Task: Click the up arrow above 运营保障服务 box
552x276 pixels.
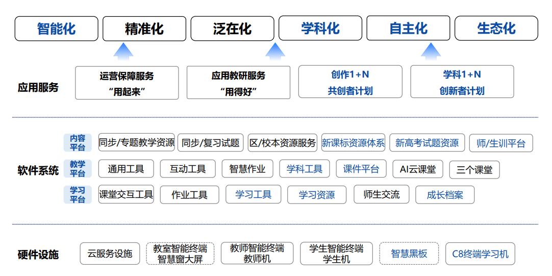Action: (x=123, y=52)
